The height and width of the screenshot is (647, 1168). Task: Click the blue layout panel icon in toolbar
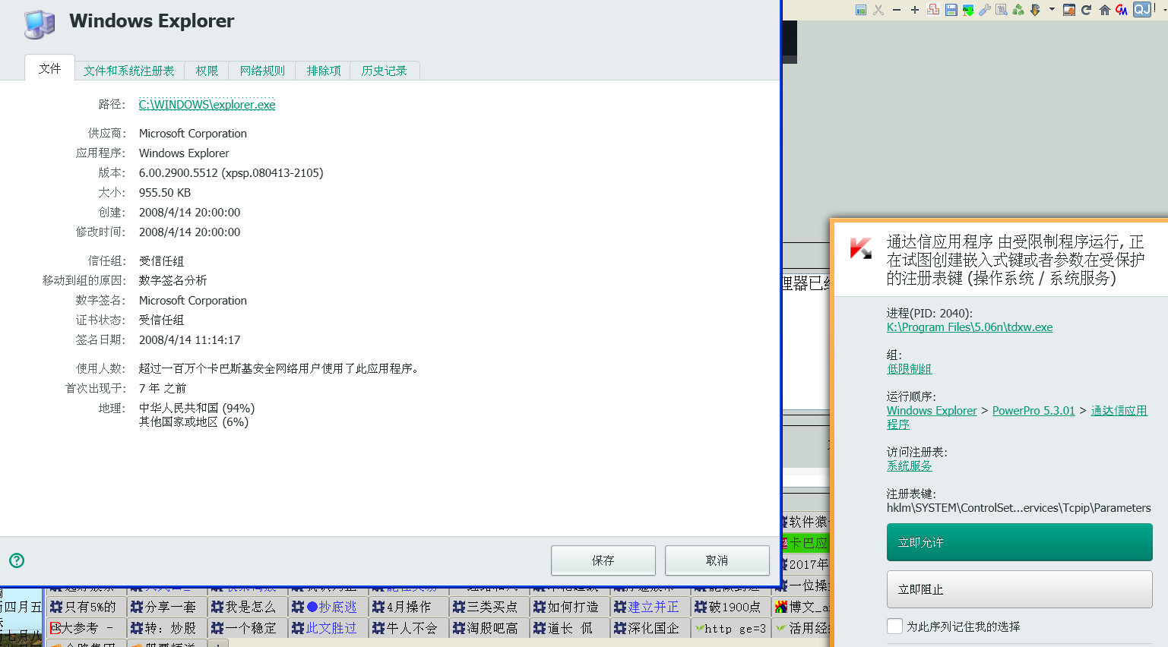click(x=861, y=10)
